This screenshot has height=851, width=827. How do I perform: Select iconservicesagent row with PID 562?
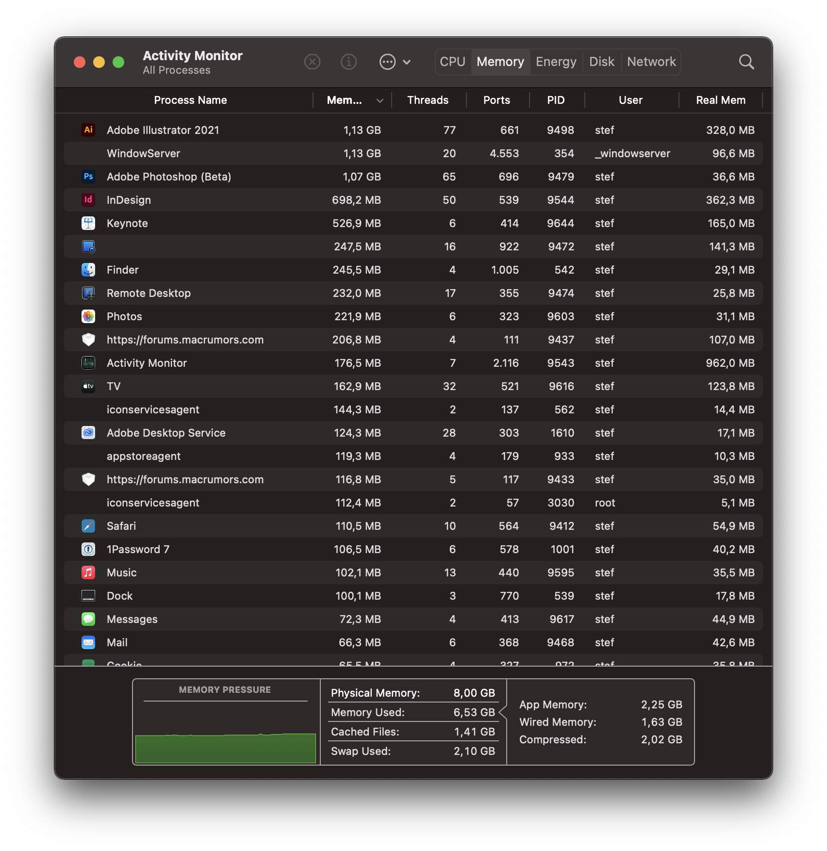tap(413, 409)
